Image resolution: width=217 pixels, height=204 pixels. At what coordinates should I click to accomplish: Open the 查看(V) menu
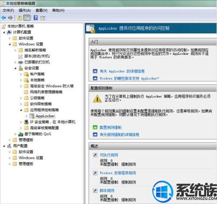(42, 10)
